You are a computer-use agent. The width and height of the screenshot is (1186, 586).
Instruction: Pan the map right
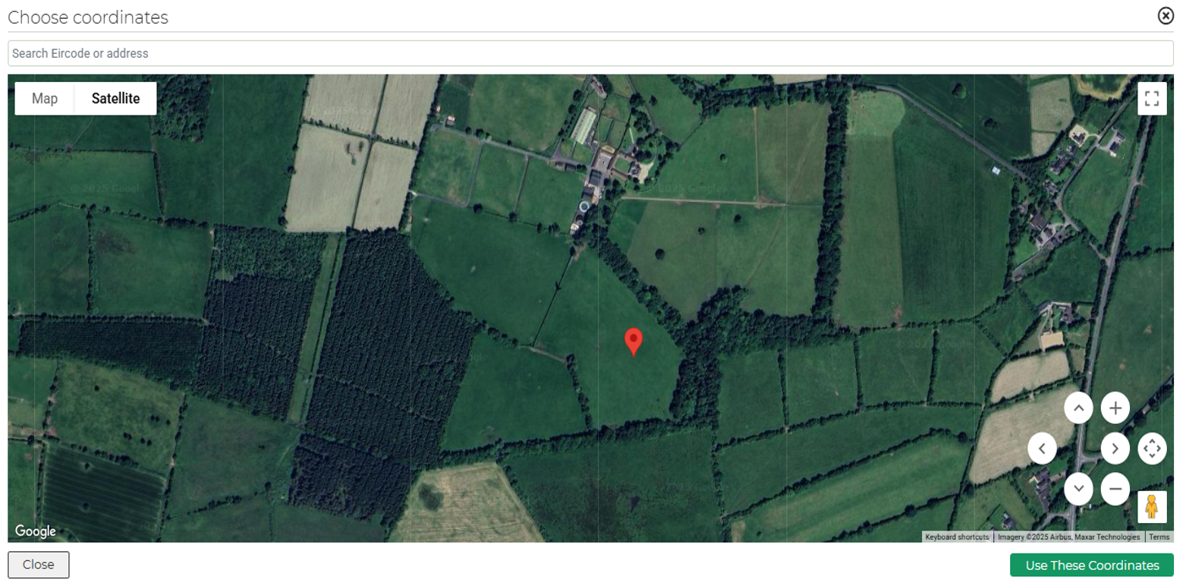point(1115,449)
